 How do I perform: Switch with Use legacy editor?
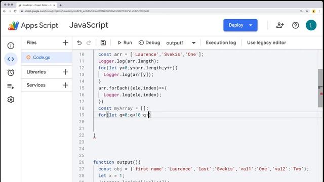[267, 42]
